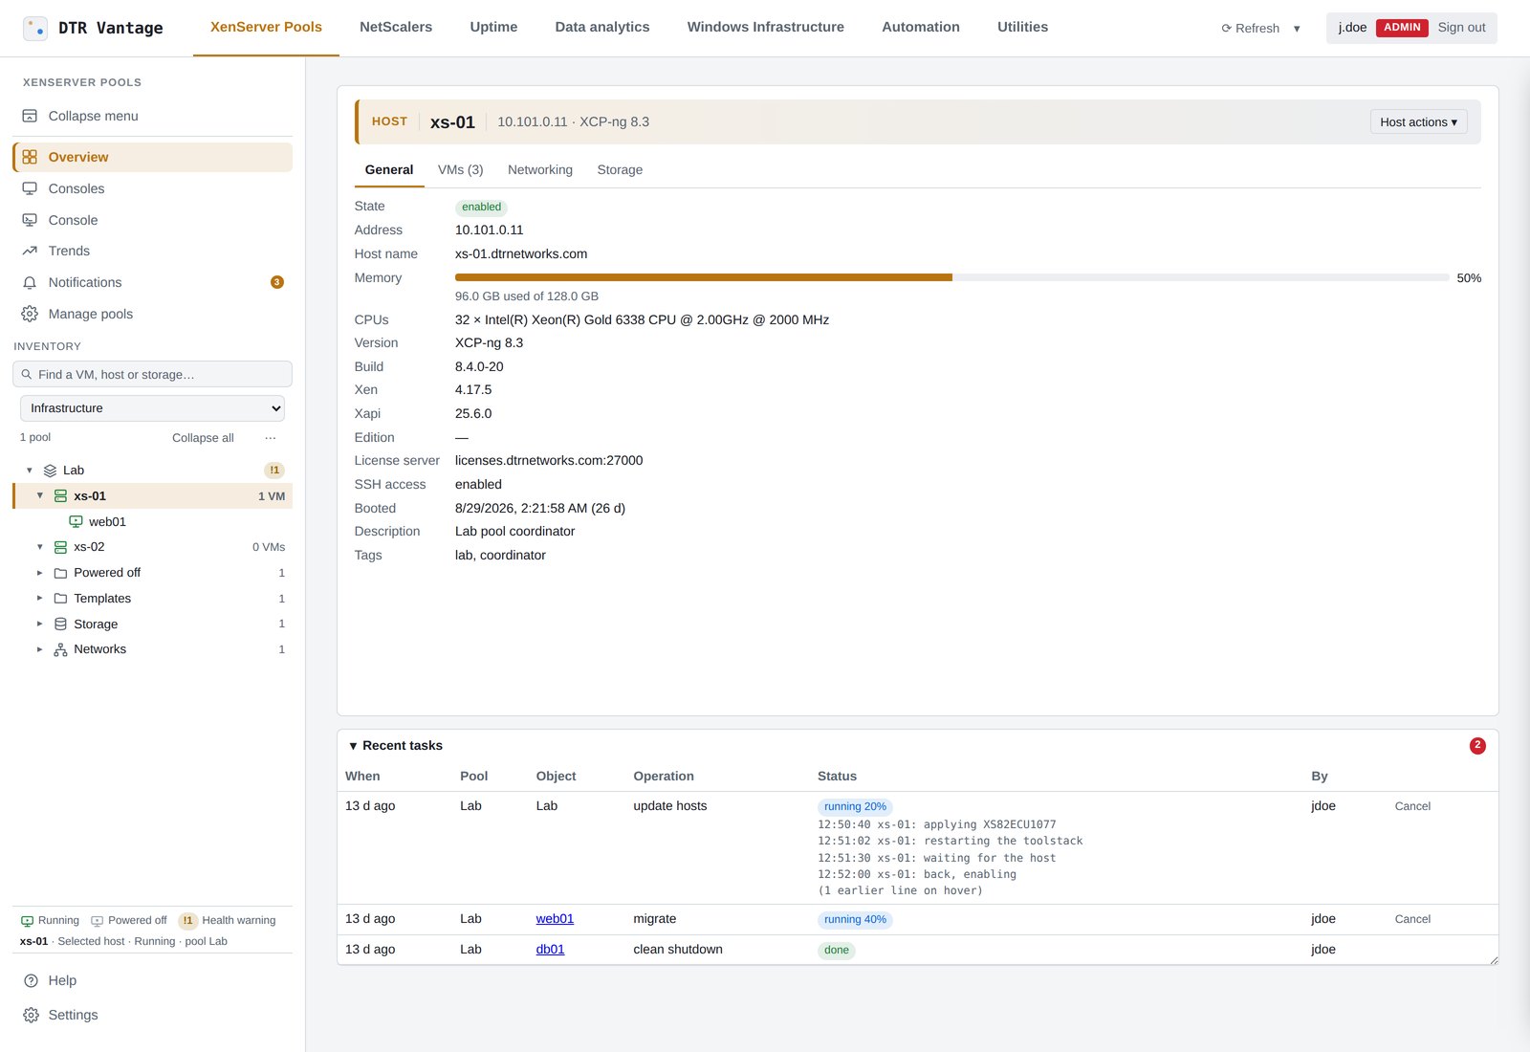Click the Notifications bell icon
Viewport: 1530px width, 1052px height.
(30, 282)
